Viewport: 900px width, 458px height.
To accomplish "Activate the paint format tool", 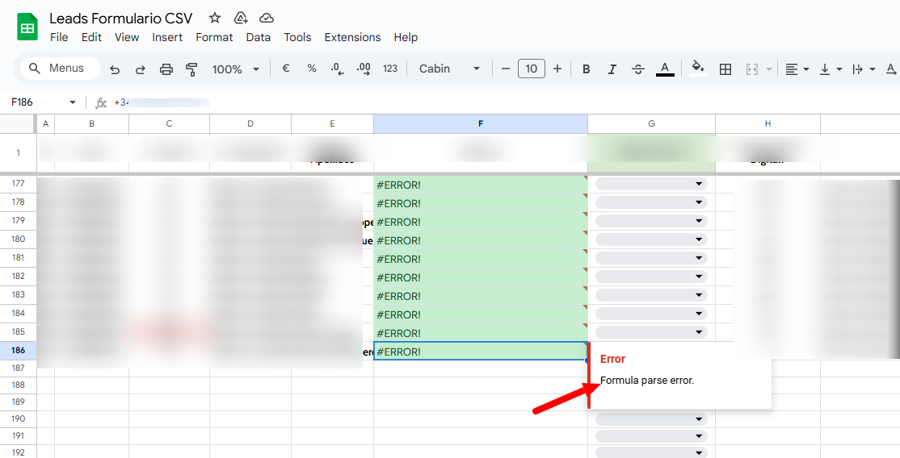I will pos(191,69).
